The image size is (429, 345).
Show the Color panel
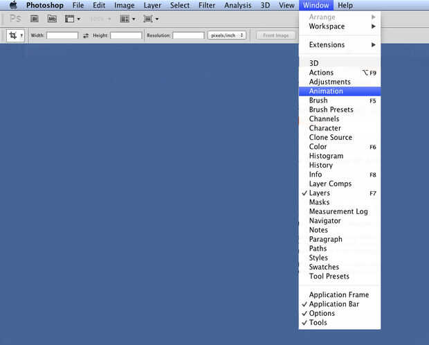[x=340, y=147]
